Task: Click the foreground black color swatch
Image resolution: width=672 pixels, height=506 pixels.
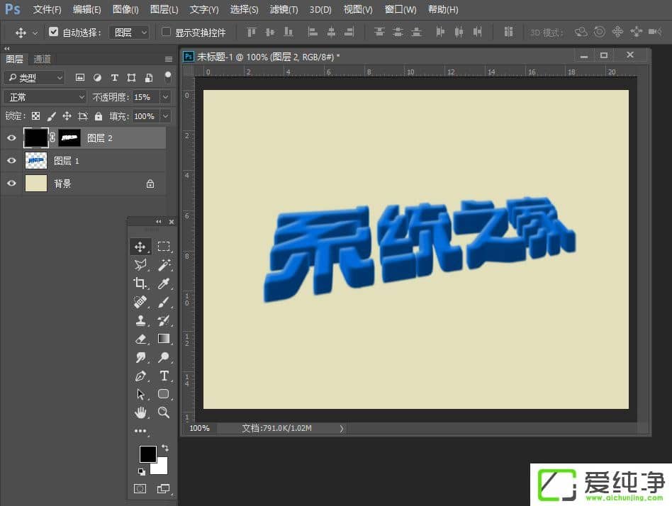Action: tap(147, 454)
